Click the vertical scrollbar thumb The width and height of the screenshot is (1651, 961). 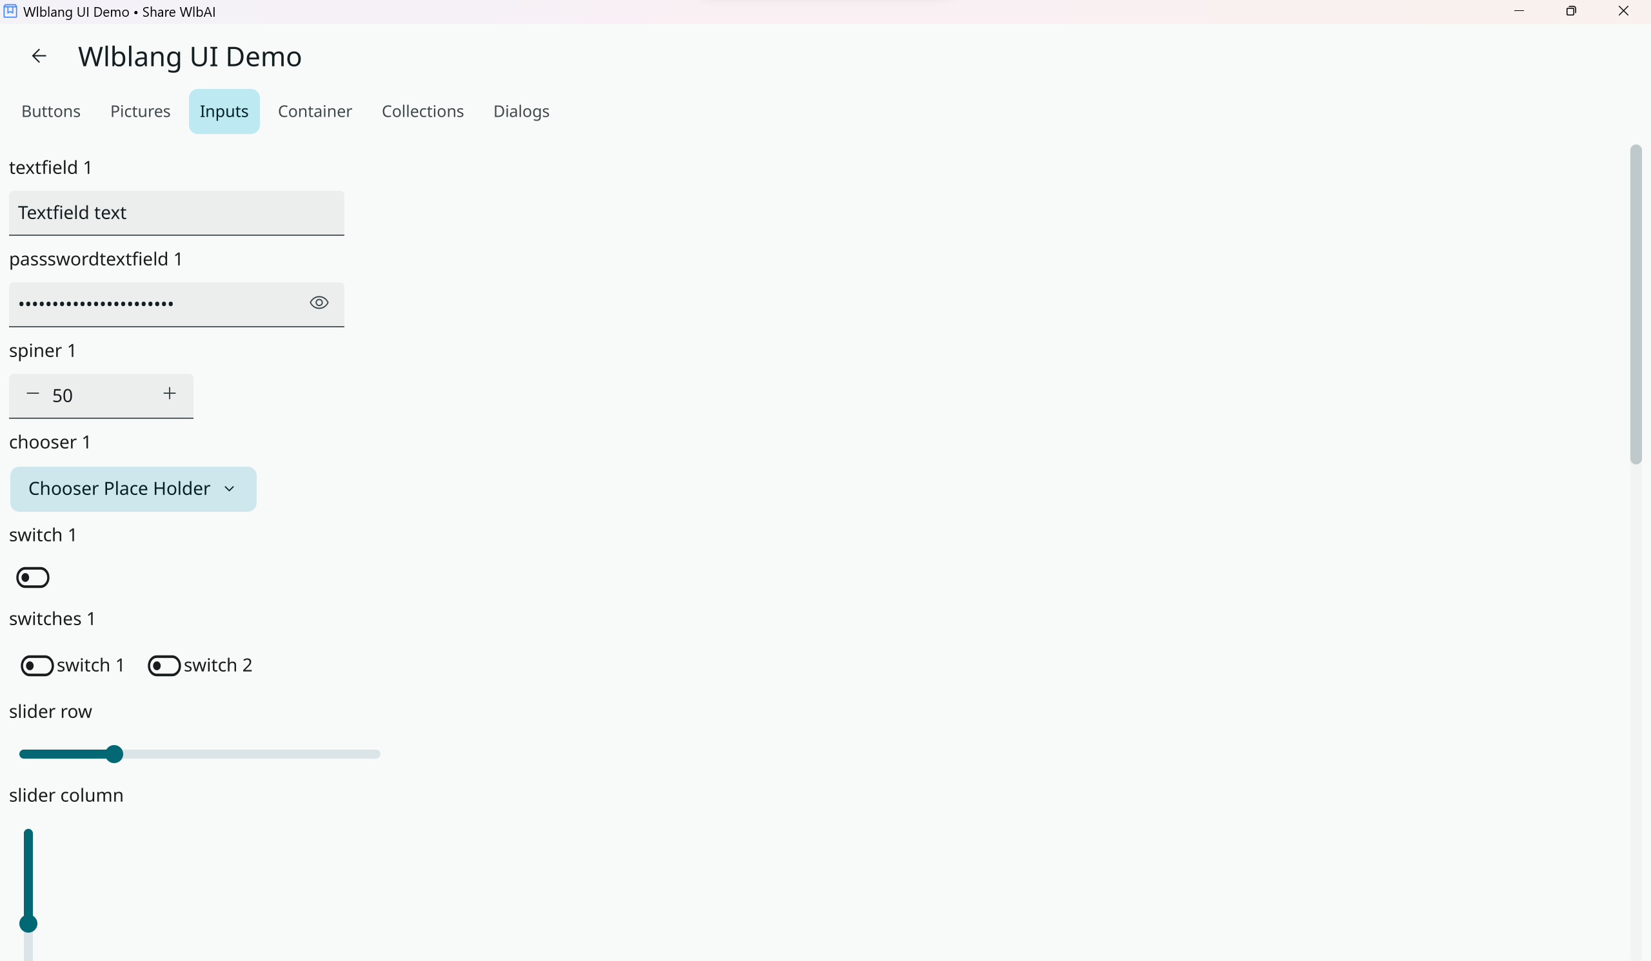pos(1636,304)
